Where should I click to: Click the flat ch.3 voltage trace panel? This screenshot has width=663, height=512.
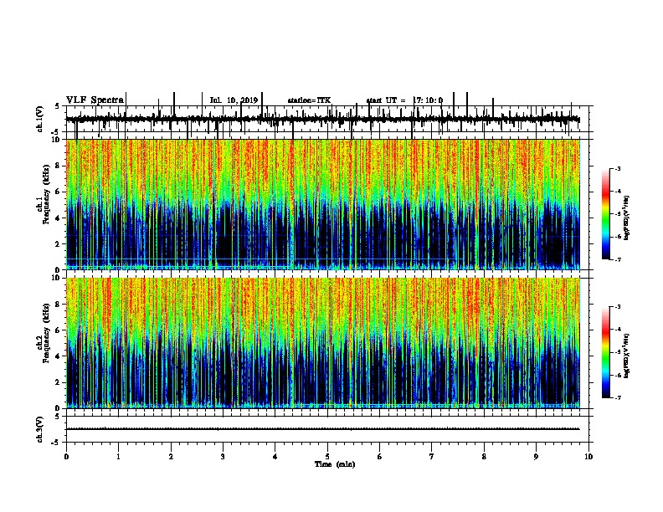pos(327,429)
